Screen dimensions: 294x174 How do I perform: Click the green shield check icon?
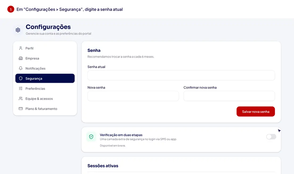pyautogui.click(x=91, y=137)
